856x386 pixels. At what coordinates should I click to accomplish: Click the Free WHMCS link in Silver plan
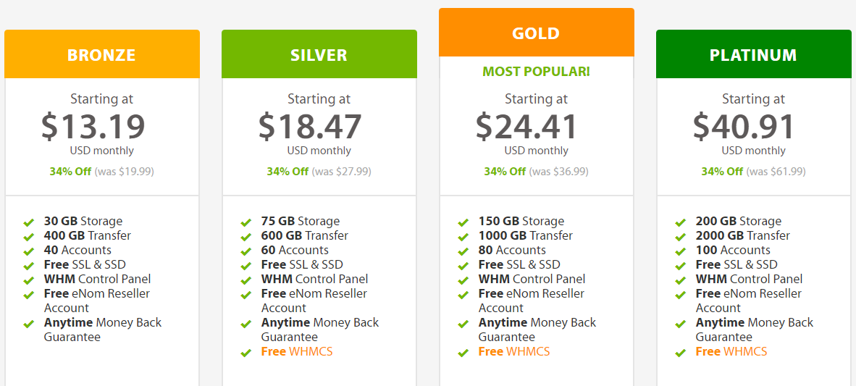pyautogui.click(x=296, y=351)
